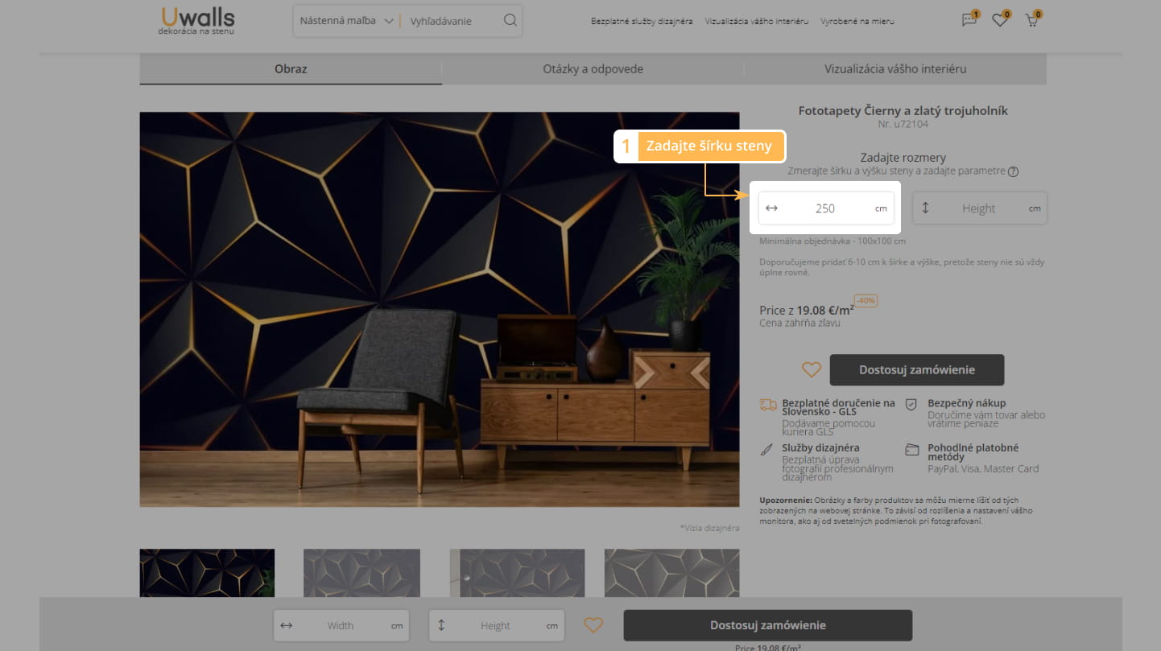The width and height of the screenshot is (1161, 651).
Task: Select the black and gold triangle thumbnail
Action: (x=207, y=573)
